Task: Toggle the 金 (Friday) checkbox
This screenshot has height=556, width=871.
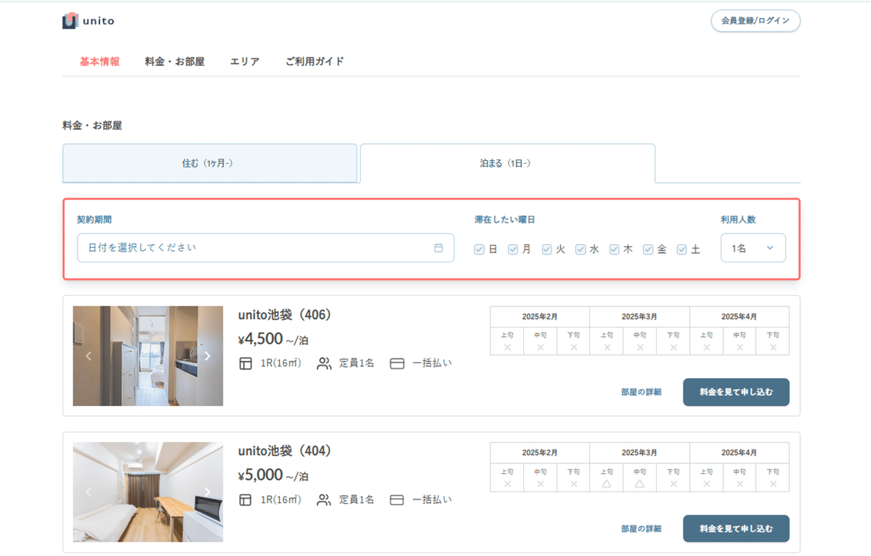Action: (648, 249)
